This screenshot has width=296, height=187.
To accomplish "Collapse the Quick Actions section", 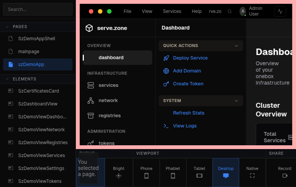I will [236, 46].
